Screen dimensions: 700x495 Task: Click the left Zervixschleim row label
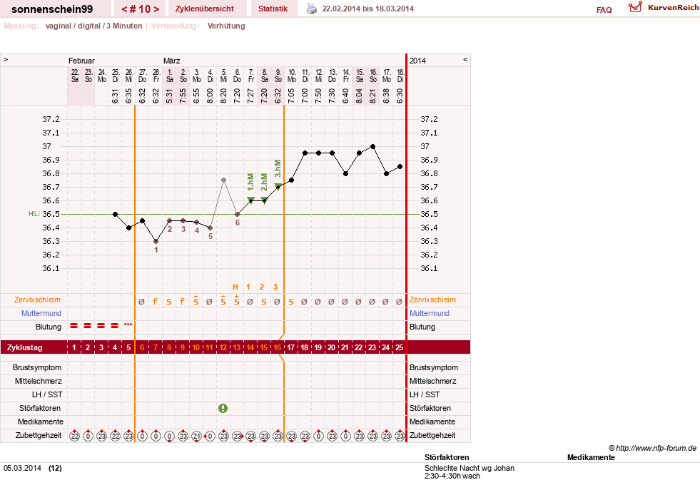38,300
